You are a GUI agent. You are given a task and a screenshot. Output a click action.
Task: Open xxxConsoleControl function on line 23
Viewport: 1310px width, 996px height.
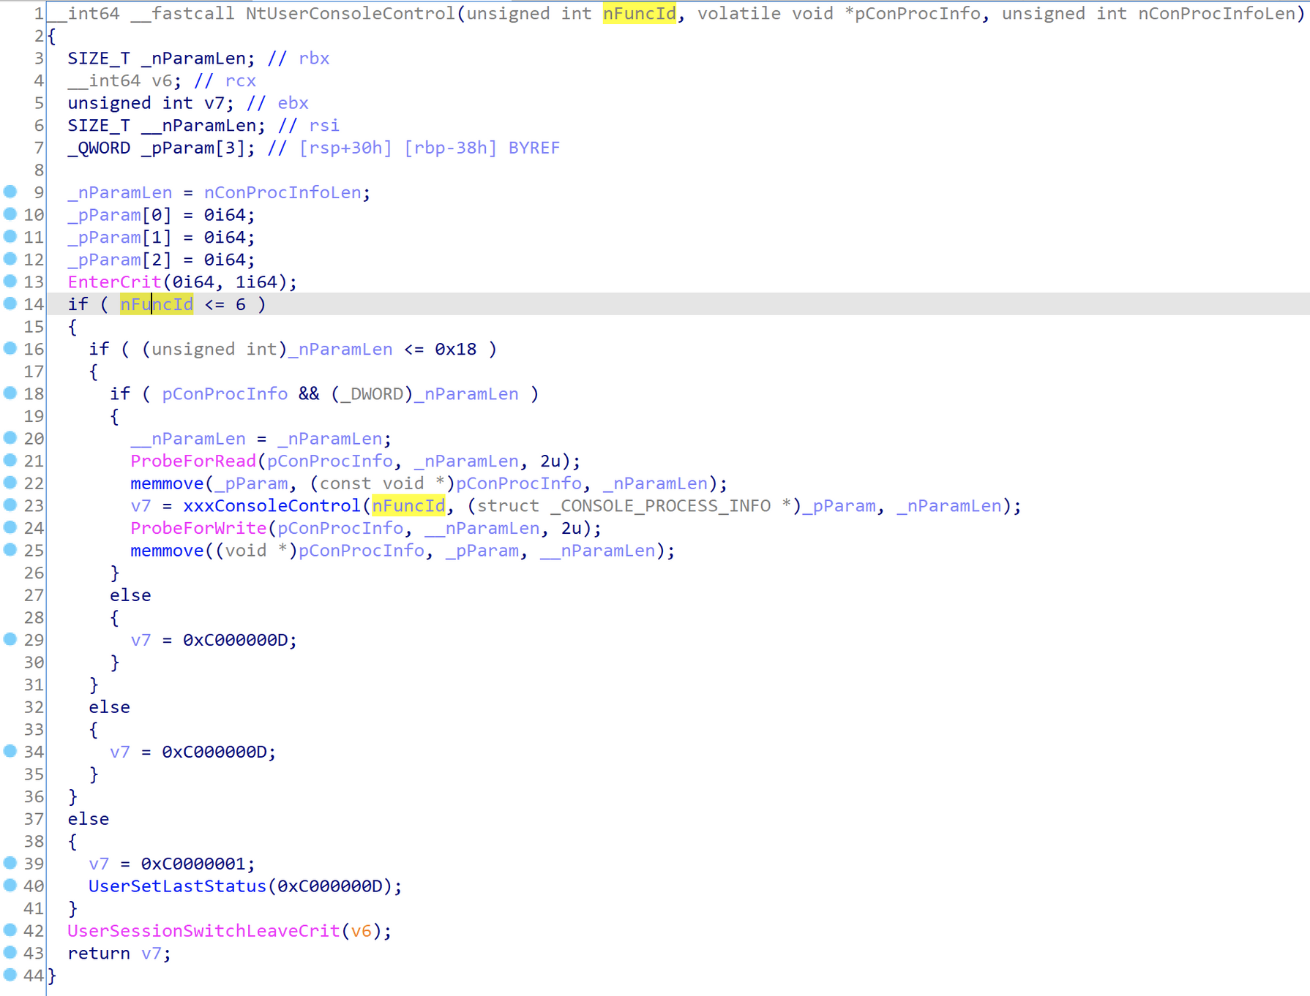click(x=272, y=506)
